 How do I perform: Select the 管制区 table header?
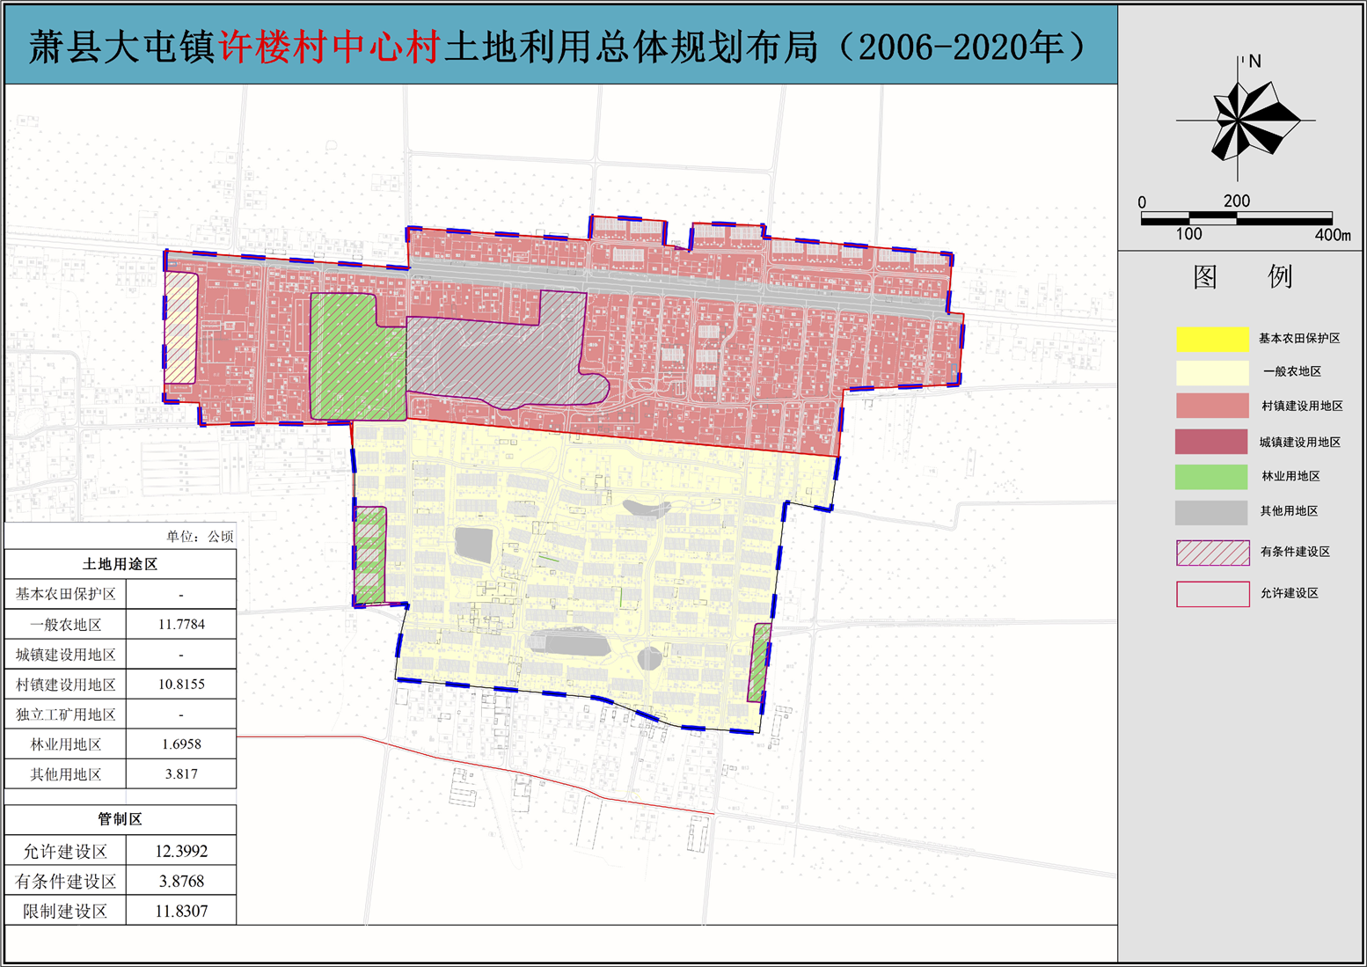(120, 819)
